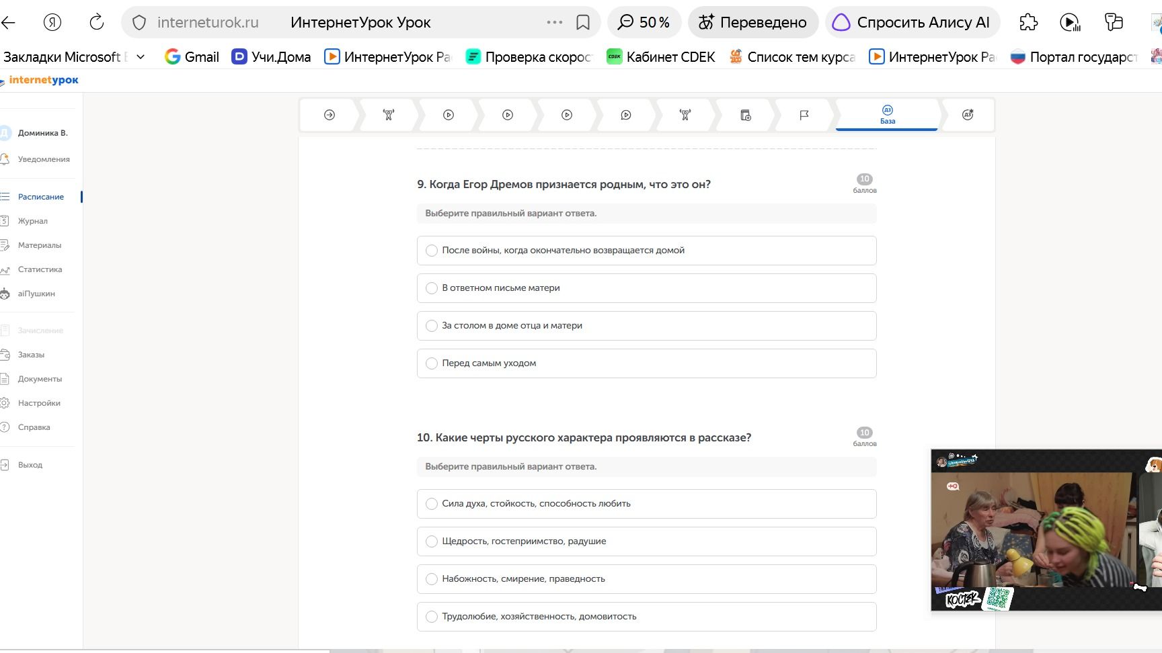
Task: Open the aiПушкин robot icon
Action: (x=5, y=294)
